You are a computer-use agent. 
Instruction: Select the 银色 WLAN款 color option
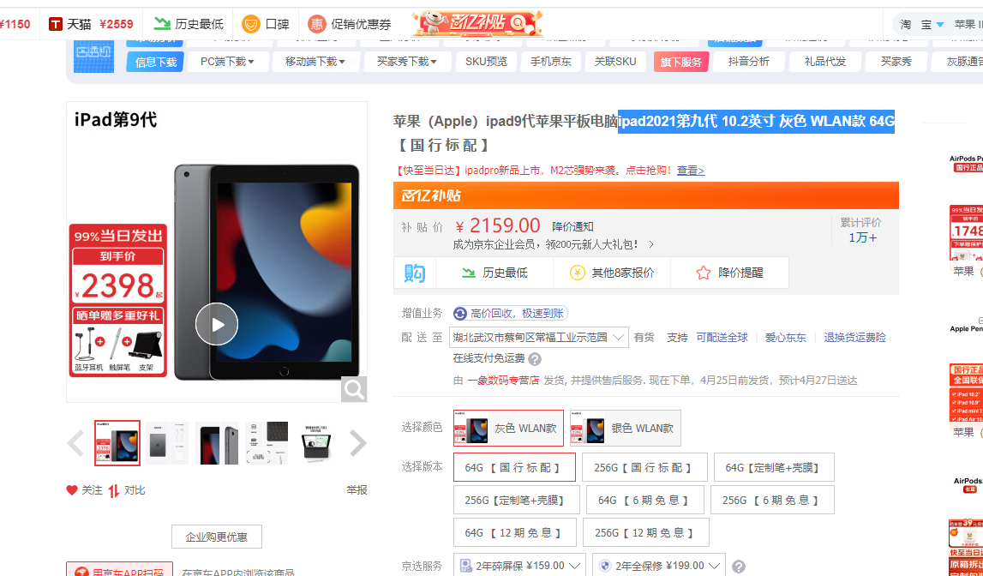pos(625,428)
